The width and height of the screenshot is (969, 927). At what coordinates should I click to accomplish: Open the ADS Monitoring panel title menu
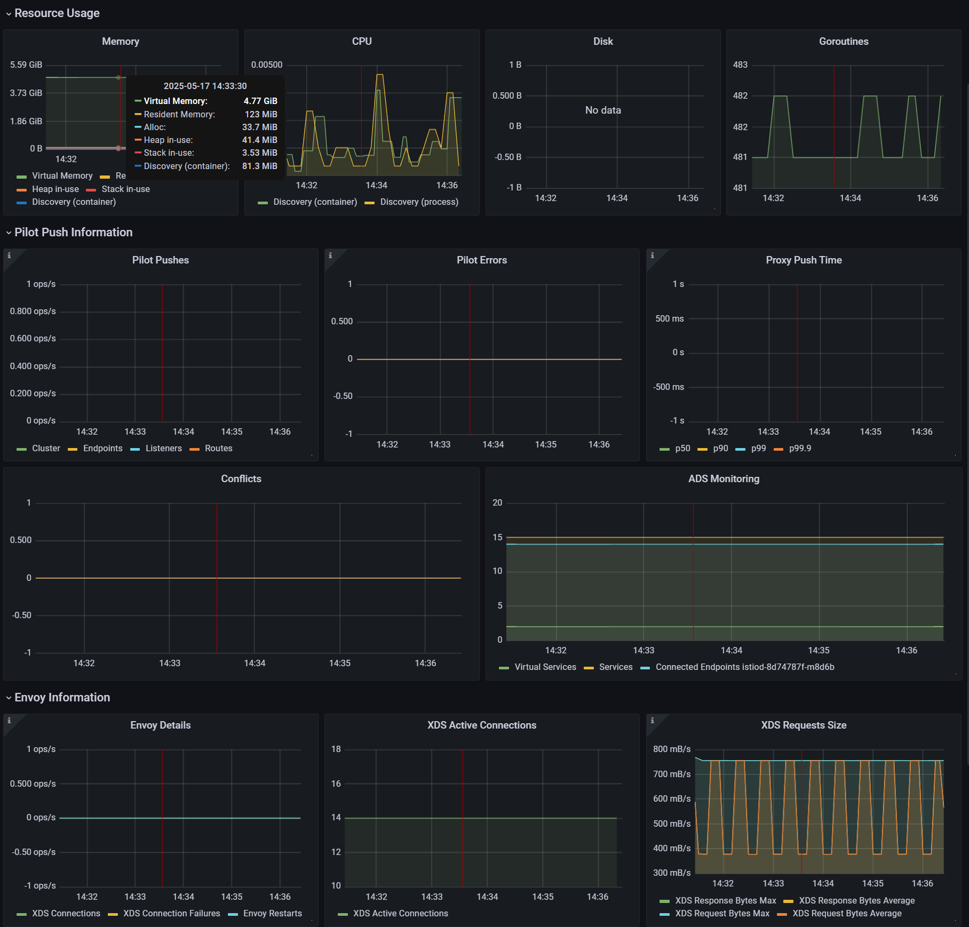click(x=724, y=479)
